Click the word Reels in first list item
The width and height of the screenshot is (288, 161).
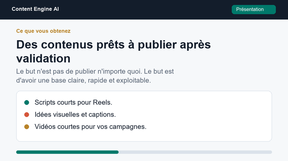(x=103, y=102)
